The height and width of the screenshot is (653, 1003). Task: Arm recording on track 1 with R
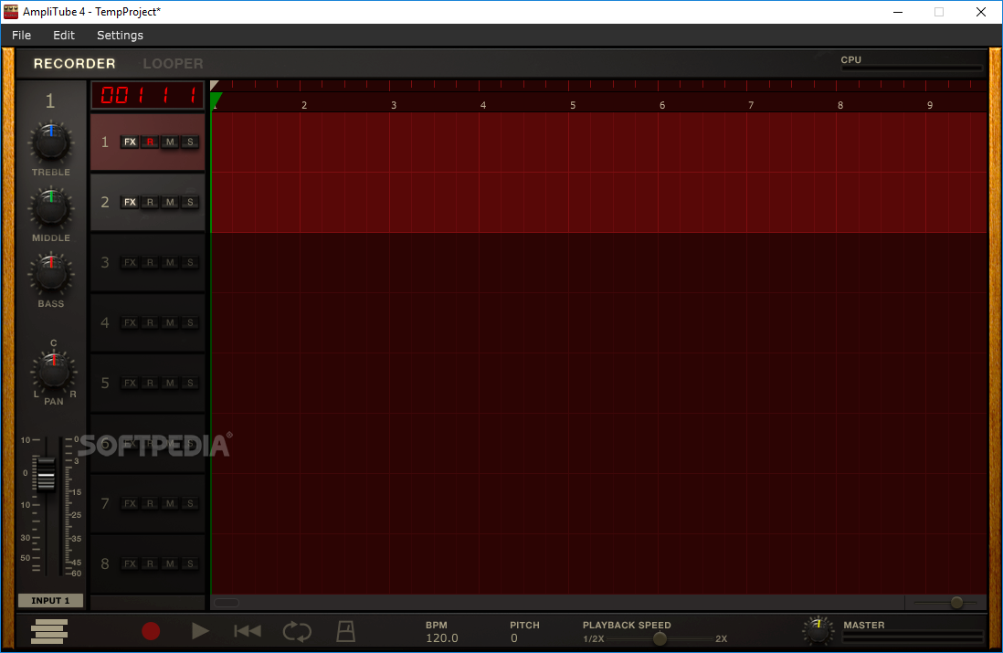150,142
